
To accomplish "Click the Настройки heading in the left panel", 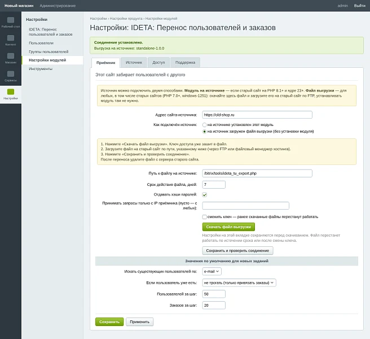I will [37, 19].
